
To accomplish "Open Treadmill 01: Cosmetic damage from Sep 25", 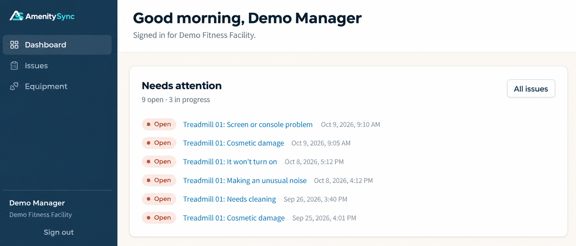I will pyautogui.click(x=234, y=218).
